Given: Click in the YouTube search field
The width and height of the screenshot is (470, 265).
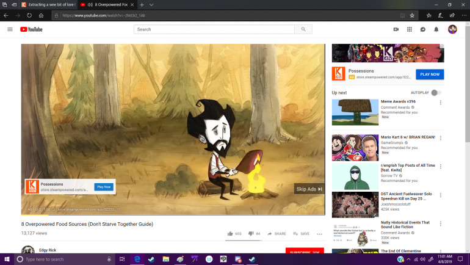Looking at the screenshot, I should pos(214,29).
